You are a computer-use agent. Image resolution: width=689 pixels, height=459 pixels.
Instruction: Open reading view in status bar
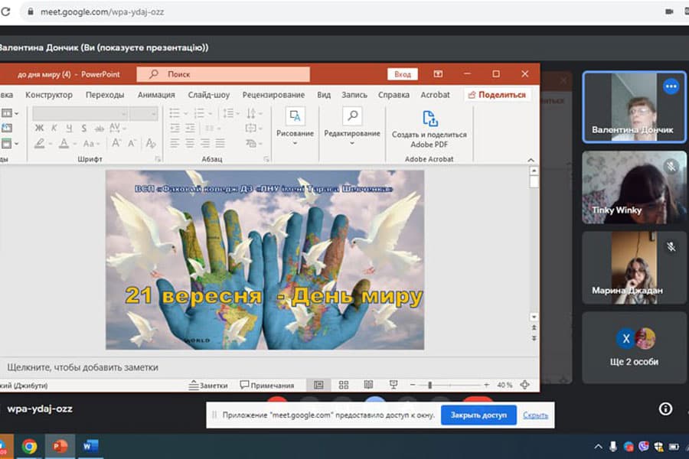(368, 385)
